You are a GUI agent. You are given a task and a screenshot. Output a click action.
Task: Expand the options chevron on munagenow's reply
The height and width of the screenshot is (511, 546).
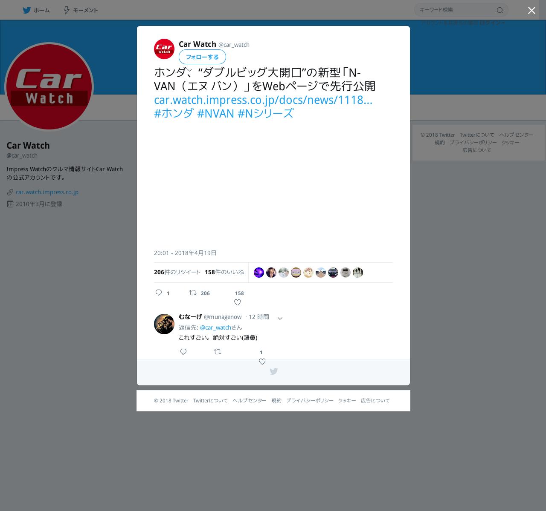pos(280,318)
